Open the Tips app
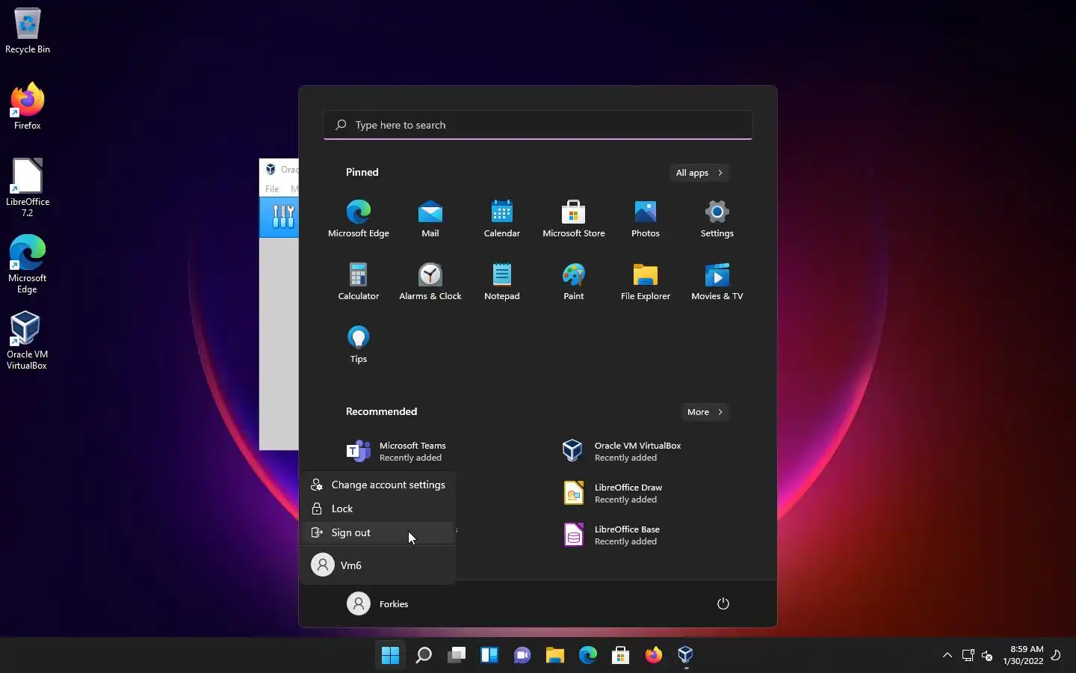Image resolution: width=1076 pixels, height=673 pixels. coord(359,344)
